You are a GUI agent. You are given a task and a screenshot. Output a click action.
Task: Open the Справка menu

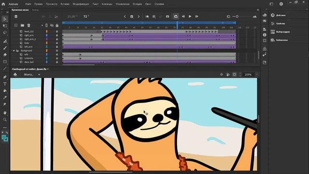pyautogui.click(x=159, y=4)
